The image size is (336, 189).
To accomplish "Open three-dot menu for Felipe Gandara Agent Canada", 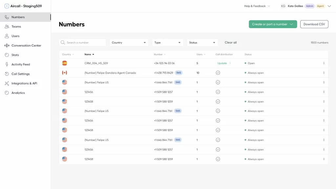I will click(324, 73).
